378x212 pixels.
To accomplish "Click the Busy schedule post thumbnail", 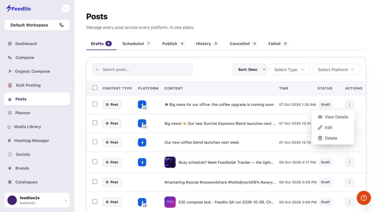I will 170,162.
